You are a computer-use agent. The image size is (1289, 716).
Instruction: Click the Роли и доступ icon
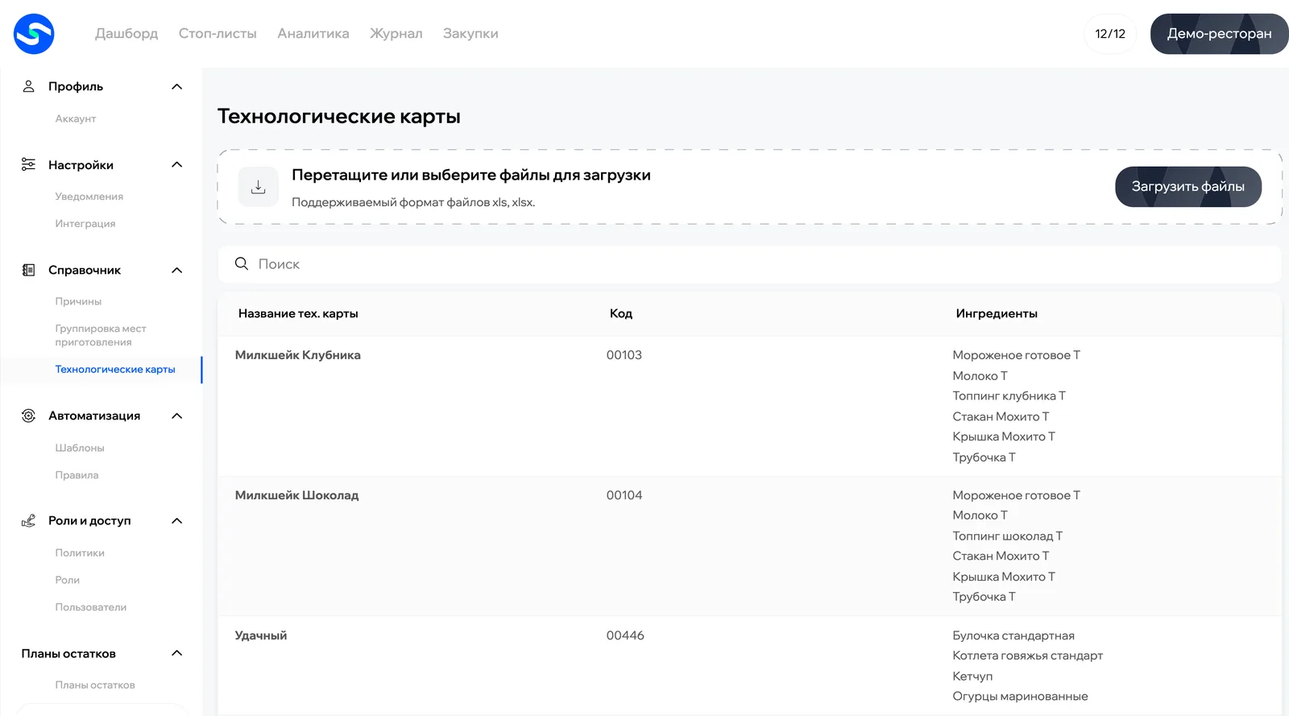click(28, 520)
